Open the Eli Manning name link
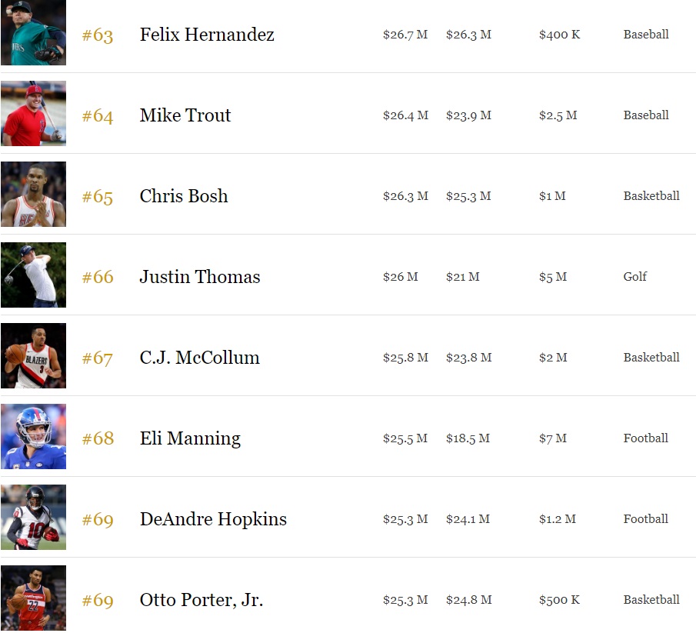Image resolution: width=696 pixels, height=633 pixels. pyautogui.click(x=190, y=438)
